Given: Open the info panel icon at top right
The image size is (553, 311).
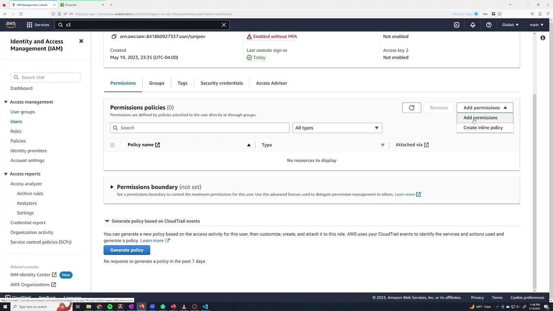Looking at the screenshot, I should click(x=543, y=38).
